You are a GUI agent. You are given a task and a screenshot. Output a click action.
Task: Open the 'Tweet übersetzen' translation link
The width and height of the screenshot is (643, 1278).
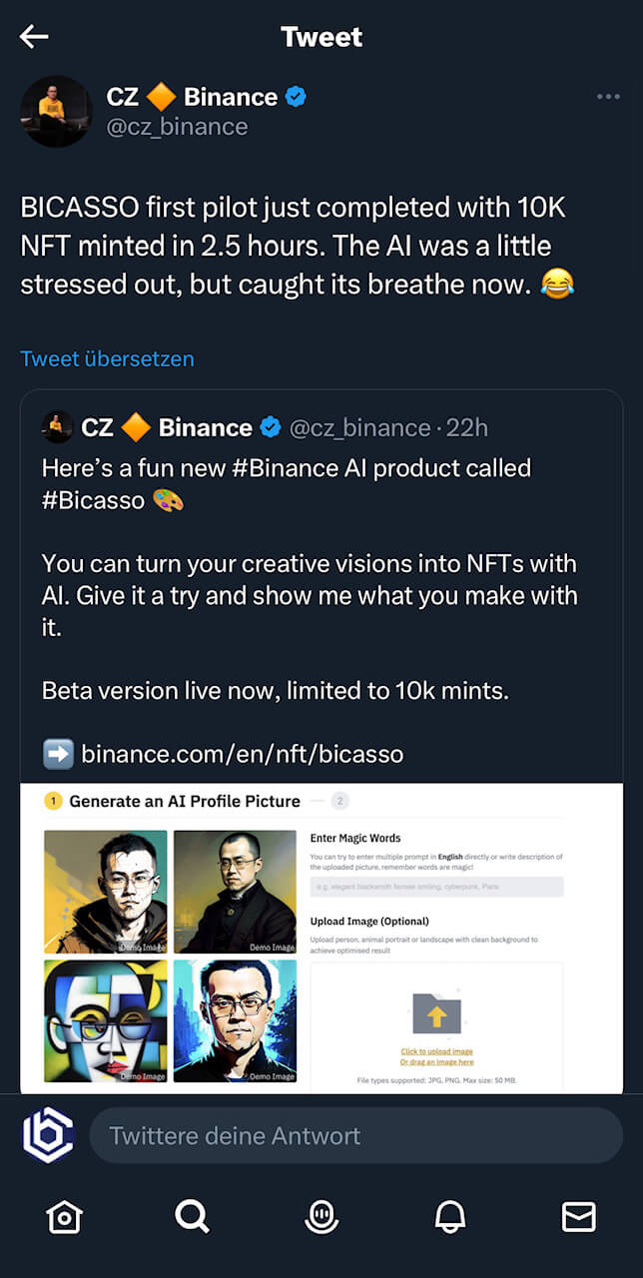click(x=107, y=358)
